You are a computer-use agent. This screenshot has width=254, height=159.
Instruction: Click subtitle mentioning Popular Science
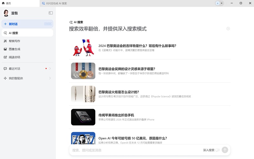click(145, 96)
